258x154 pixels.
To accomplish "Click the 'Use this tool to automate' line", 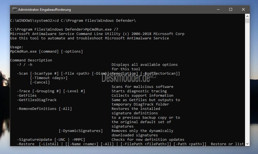I will [90, 38].
